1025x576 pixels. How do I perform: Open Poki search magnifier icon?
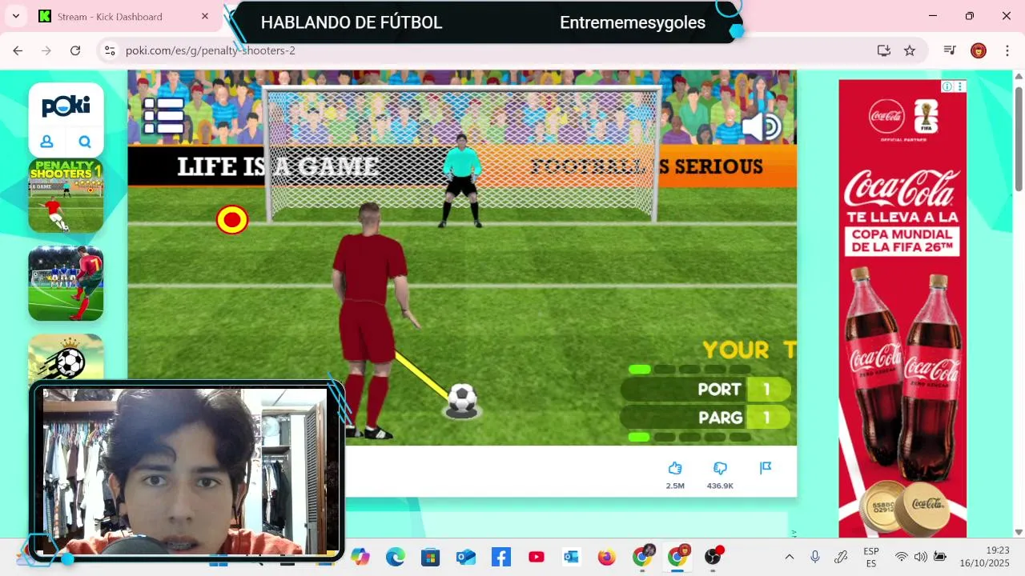(x=85, y=142)
